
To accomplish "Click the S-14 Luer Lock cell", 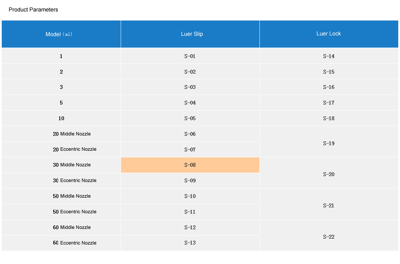I will point(329,56).
